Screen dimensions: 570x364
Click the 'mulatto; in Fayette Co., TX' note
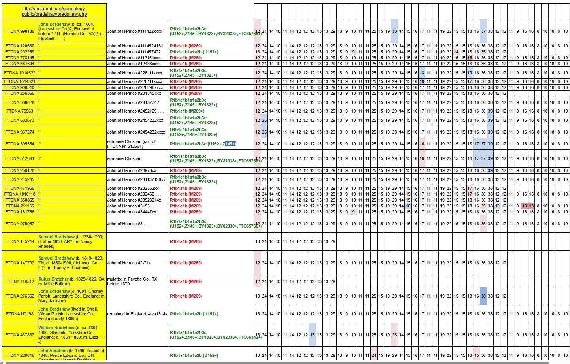pyautogui.click(x=132, y=279)
